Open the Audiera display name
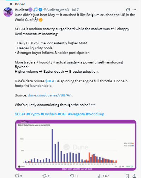Screen dimensions: 143x178 click(x=22, y=10)
